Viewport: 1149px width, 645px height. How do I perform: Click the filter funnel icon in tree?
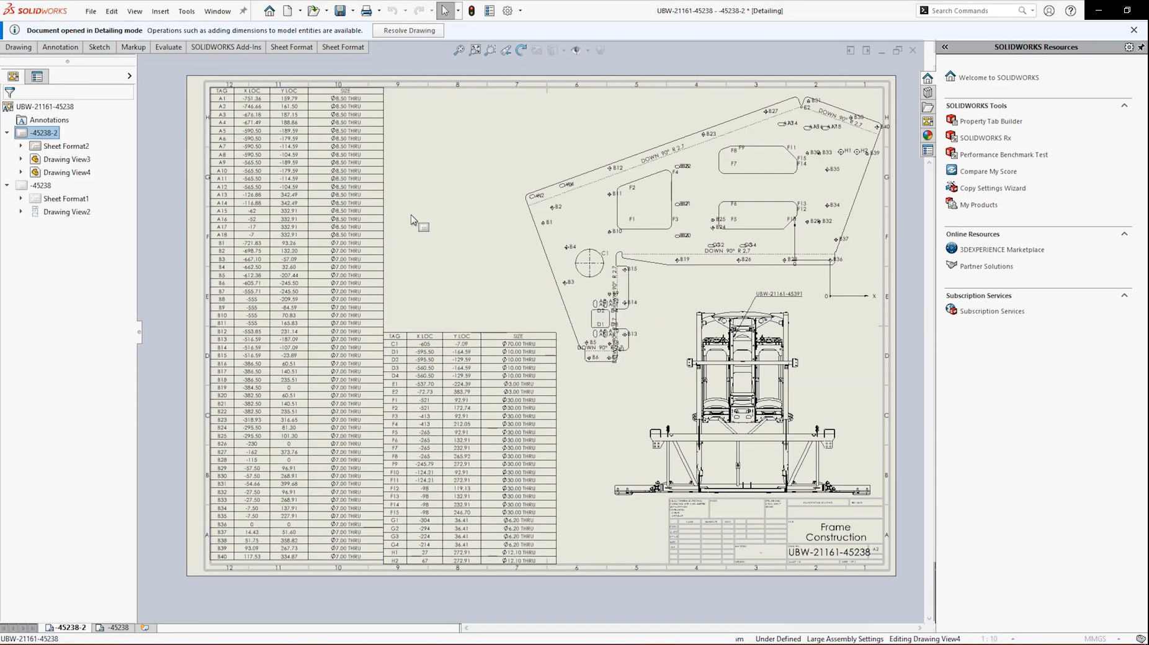pyautogui.click(x=10, y=92)
